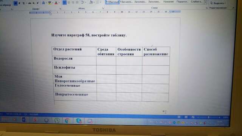Click the zoom slider handle
The width and height of the screenshot is (242, 136).
tap(208, 118)
